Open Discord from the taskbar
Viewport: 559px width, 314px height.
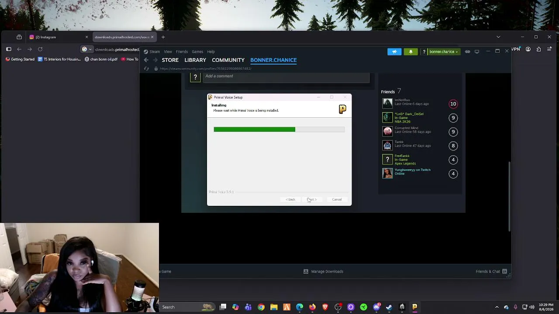(x=376, y=307)
